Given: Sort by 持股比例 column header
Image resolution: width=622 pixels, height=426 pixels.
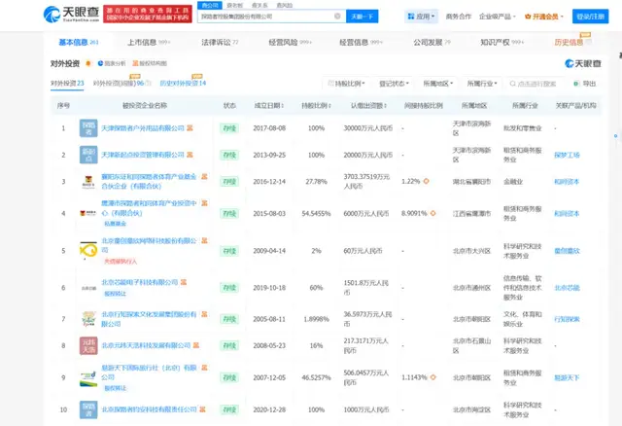Looking at the screenshot, I should [x=316, y=106].
